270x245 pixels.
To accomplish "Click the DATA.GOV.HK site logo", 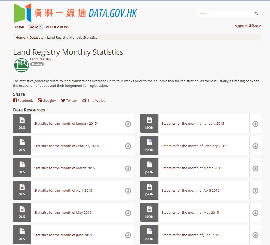I will [x=76, y=13].
